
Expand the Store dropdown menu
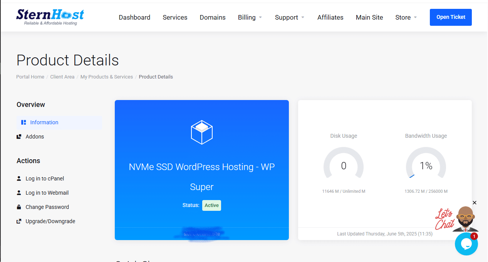point(406,17)
